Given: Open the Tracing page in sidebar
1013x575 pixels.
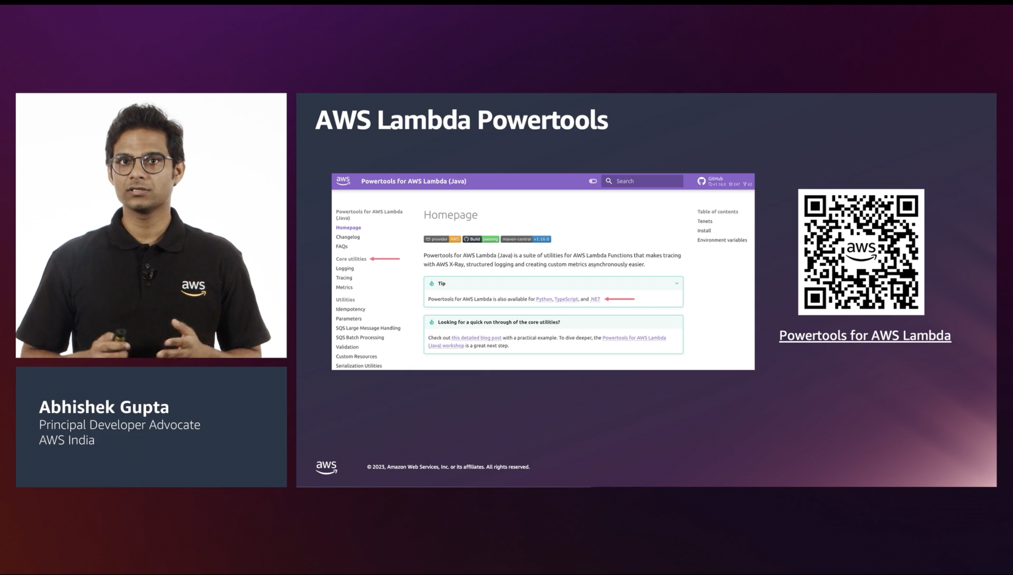Looking at the screenshot, I should (x=344, y=278).
